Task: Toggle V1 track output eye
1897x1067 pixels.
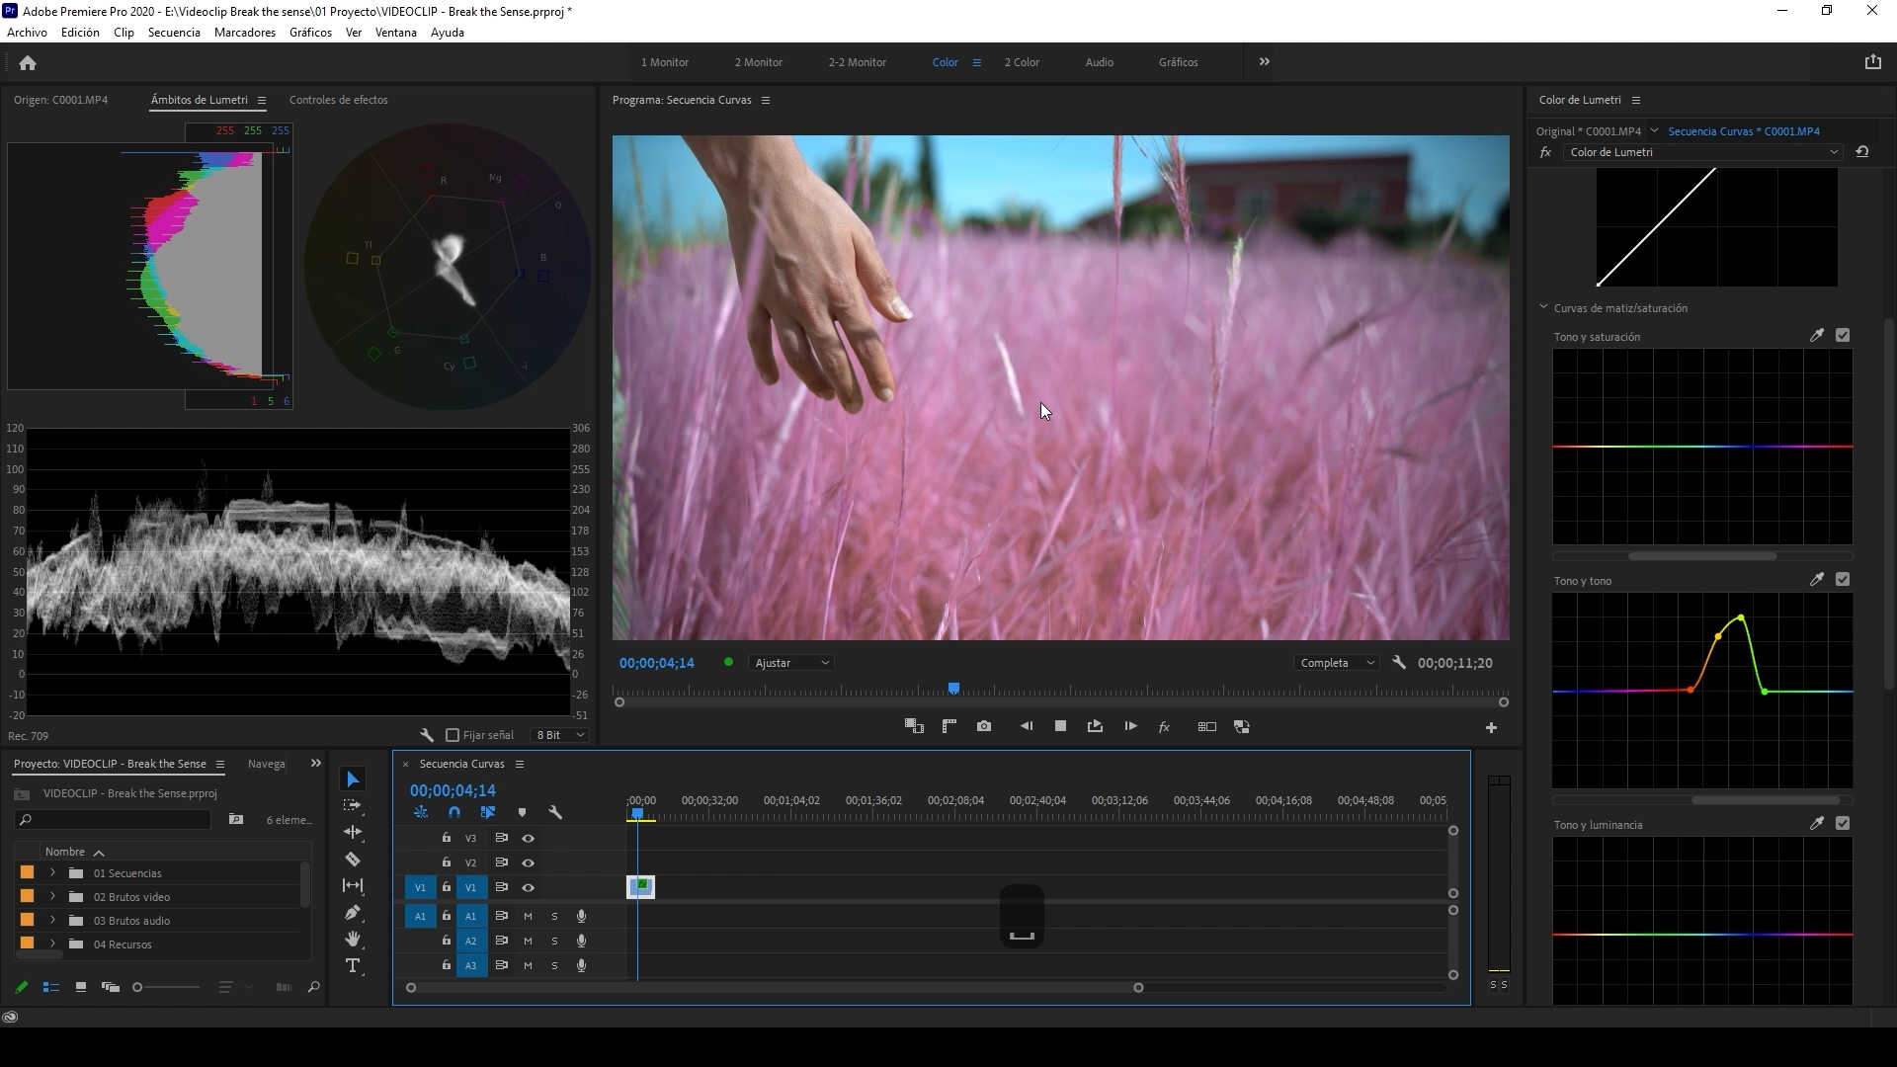Action: click(529, 887)
